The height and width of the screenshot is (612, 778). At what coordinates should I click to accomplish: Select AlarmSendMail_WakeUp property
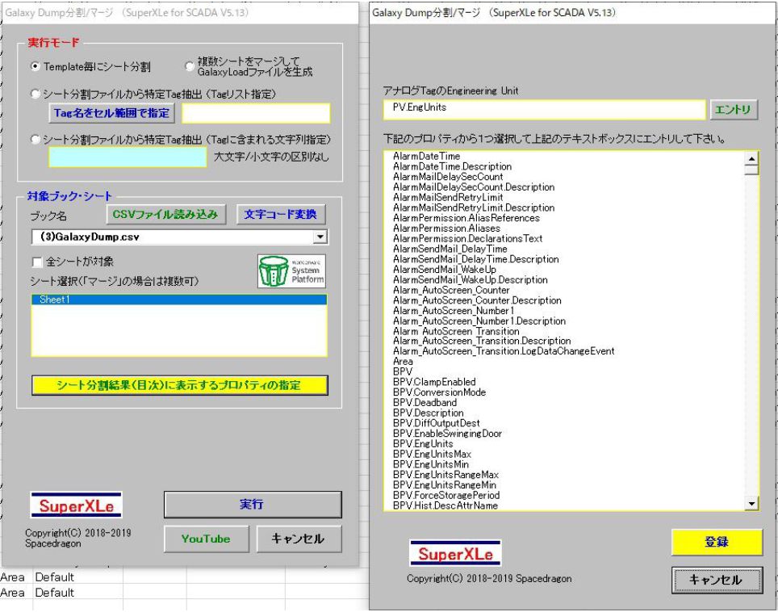[445, 270]
